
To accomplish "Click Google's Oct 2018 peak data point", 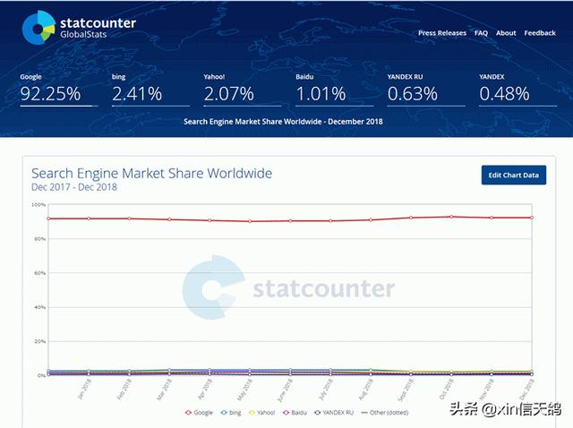I will pyautogui.click(x=451, y=217).
